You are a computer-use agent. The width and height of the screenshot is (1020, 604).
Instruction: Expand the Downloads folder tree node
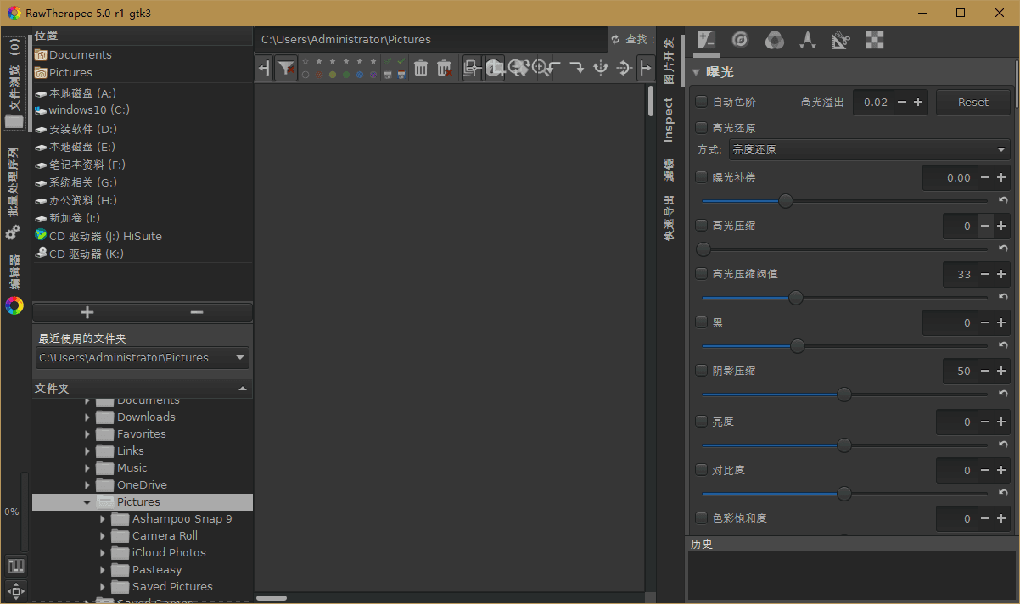click(x=87, y=417)
